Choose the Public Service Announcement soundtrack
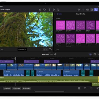Image resolution: width=99 pixels, height=99 pixels. coord(71,38)
